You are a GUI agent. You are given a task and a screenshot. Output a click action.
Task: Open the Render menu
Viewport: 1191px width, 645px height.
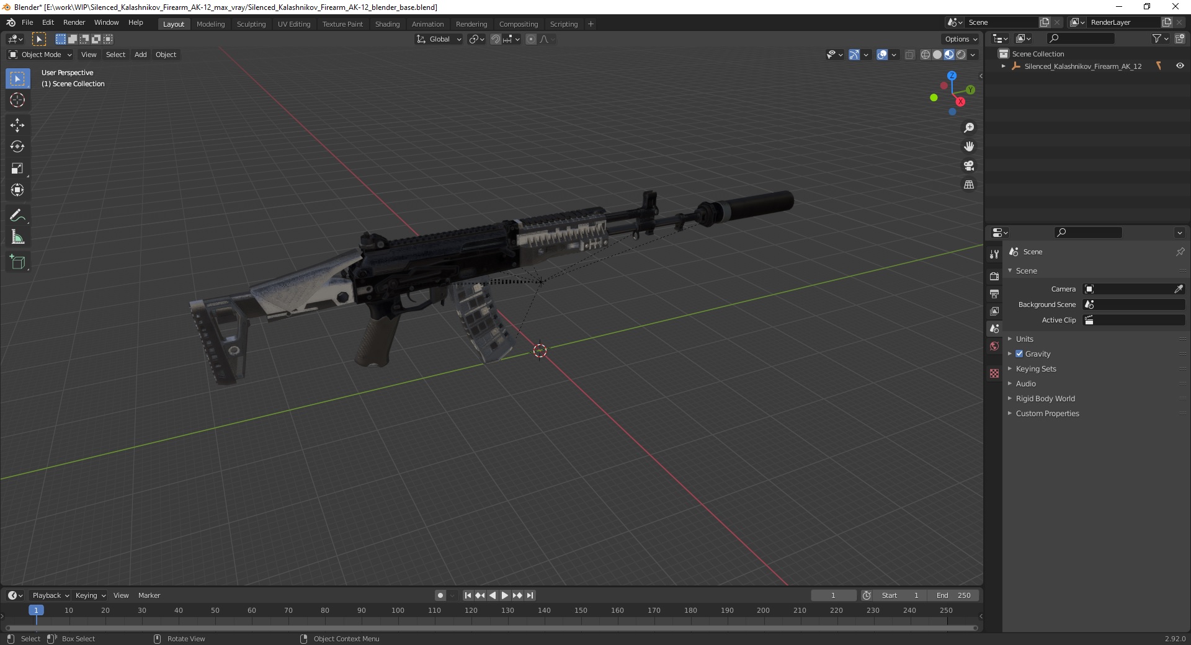click(x=74, y=22)
